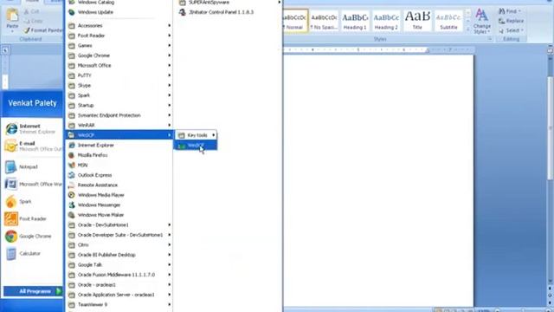This screenshot has width=554, height=312.
Task: Open the Google Talk folder
Action: (x=119, y=264)
